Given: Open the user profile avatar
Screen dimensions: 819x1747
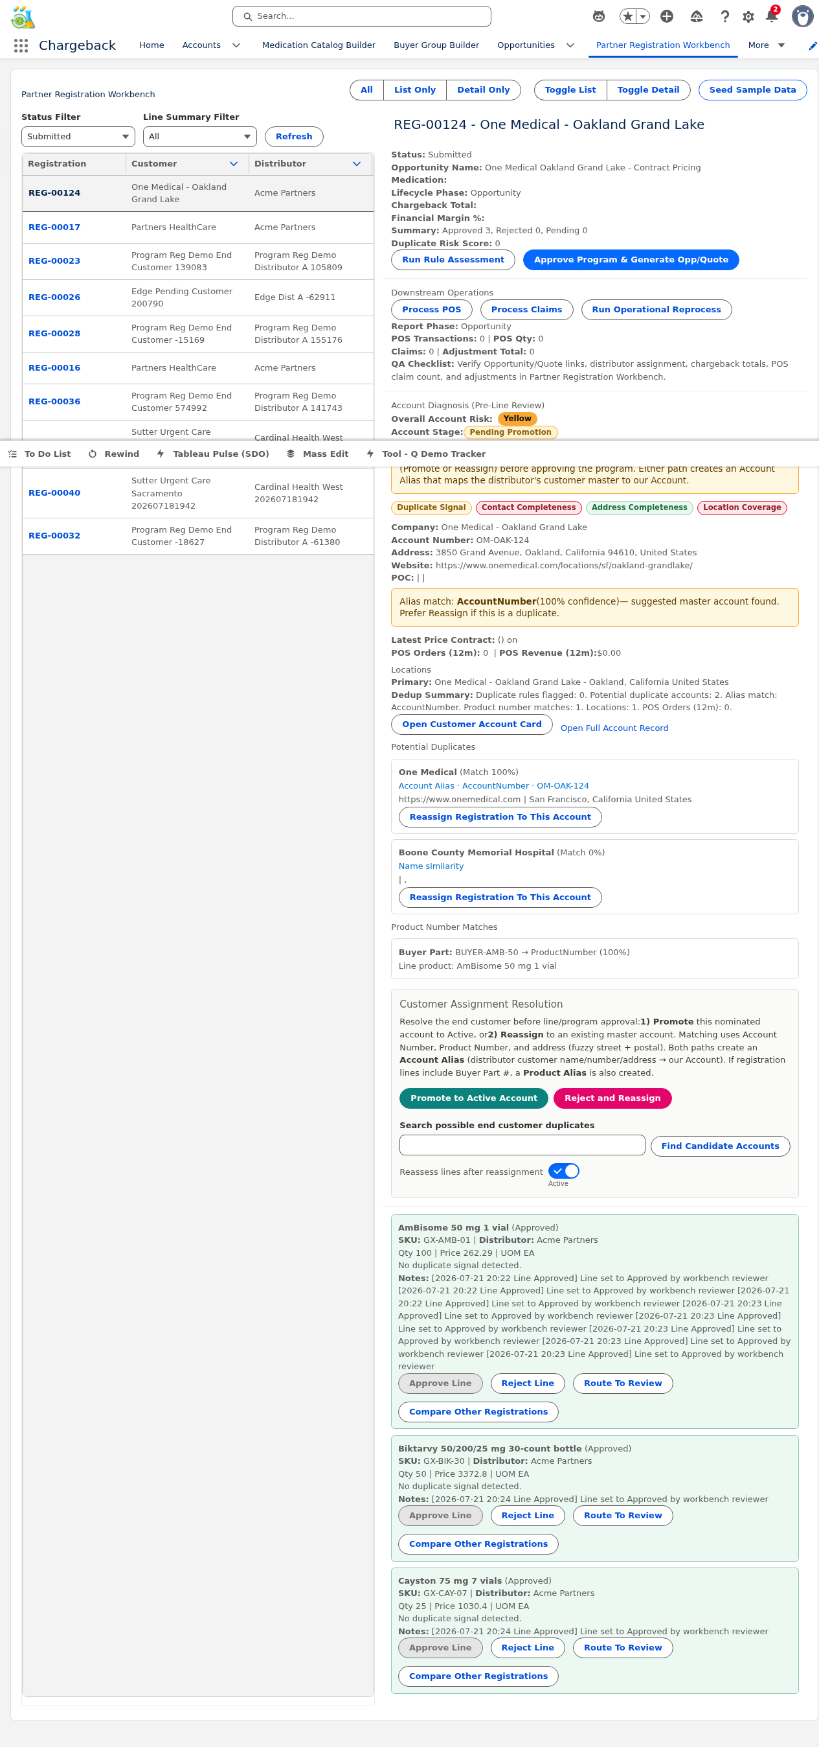Looking at the screenshot, I should [x=802, y=16].
